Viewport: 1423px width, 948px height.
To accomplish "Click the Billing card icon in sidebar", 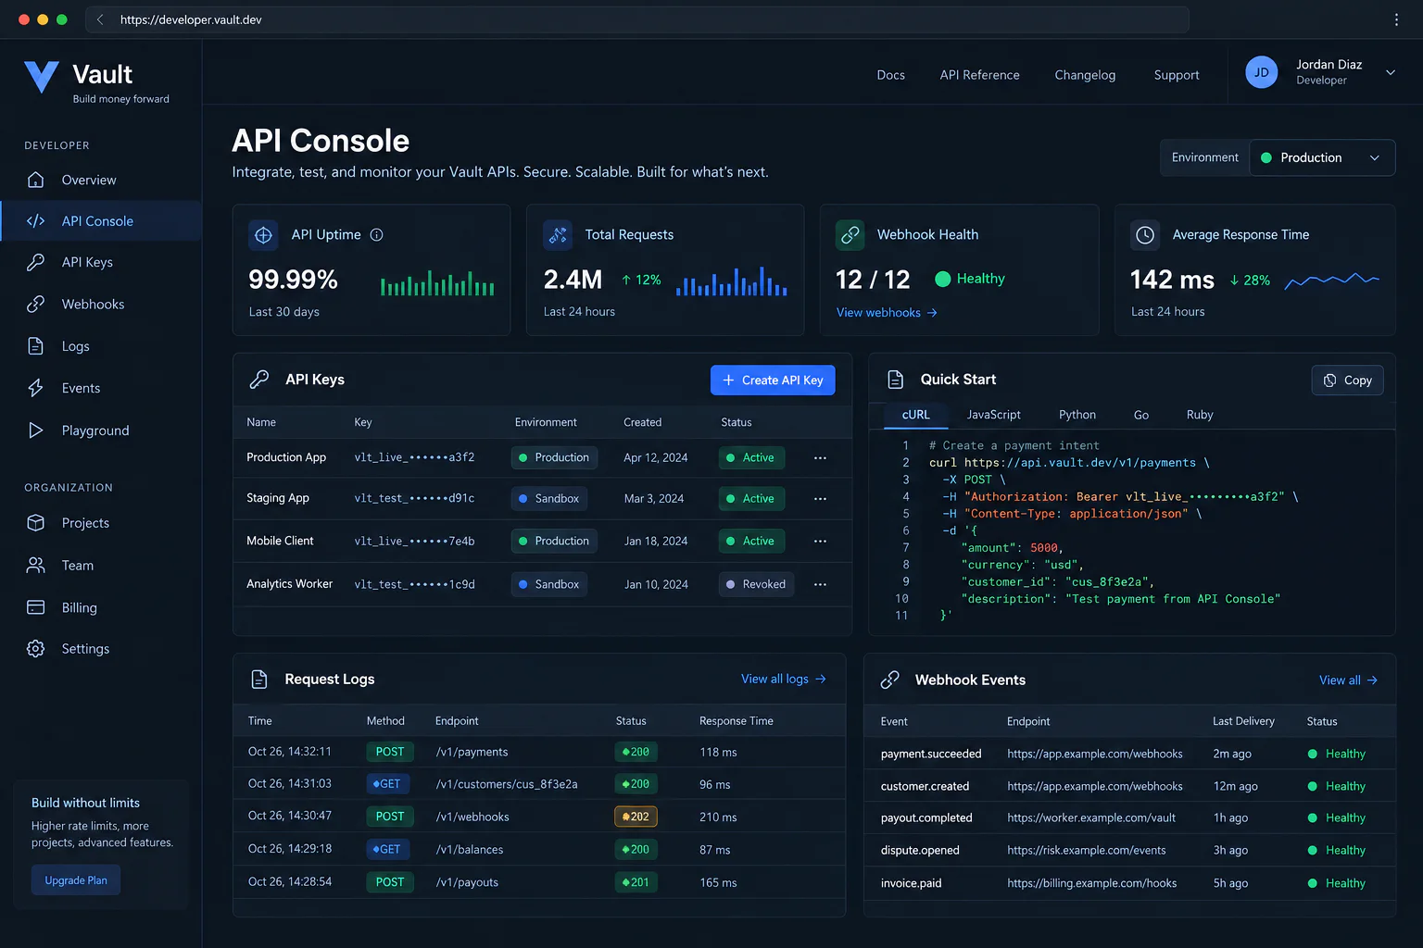I will click(x=36, y=607).
